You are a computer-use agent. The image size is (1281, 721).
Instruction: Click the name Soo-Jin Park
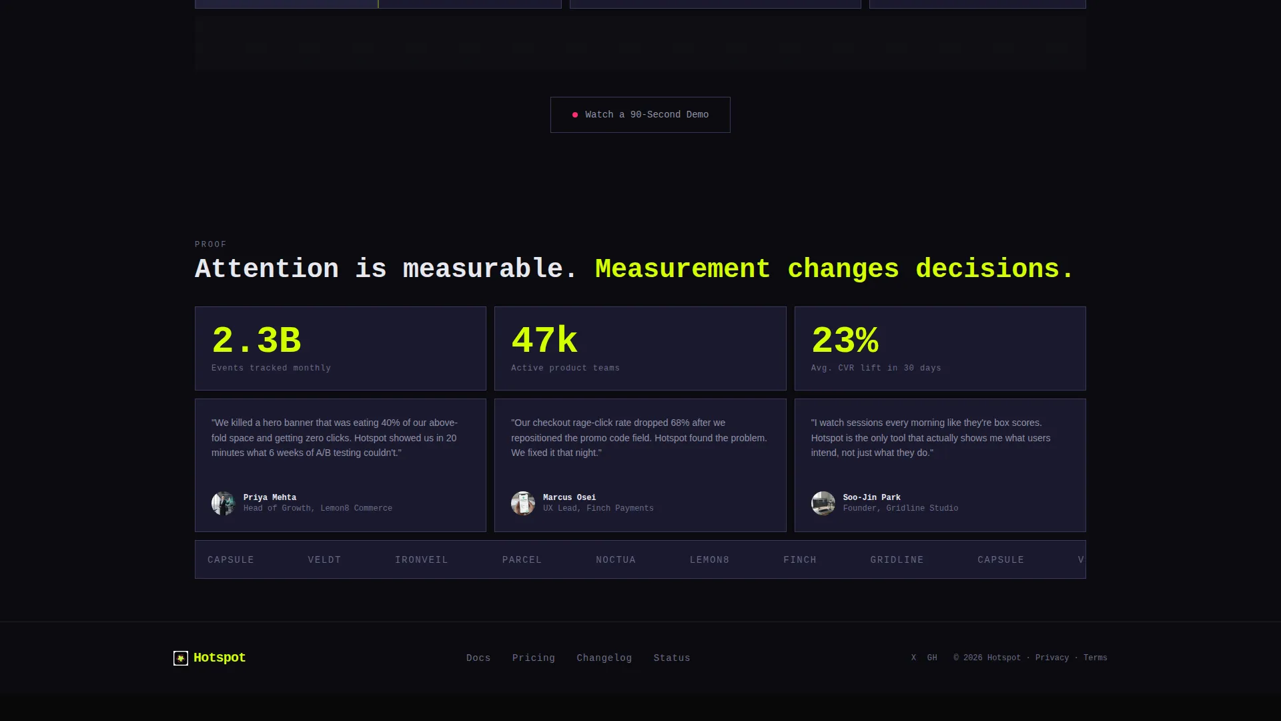point(871,497)
